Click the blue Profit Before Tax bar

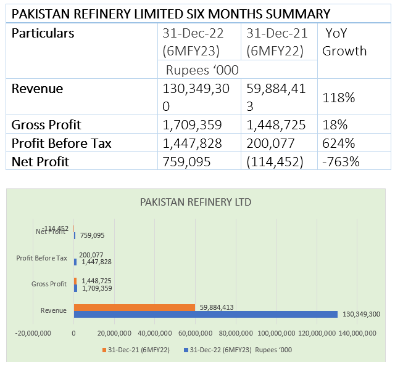75,262
